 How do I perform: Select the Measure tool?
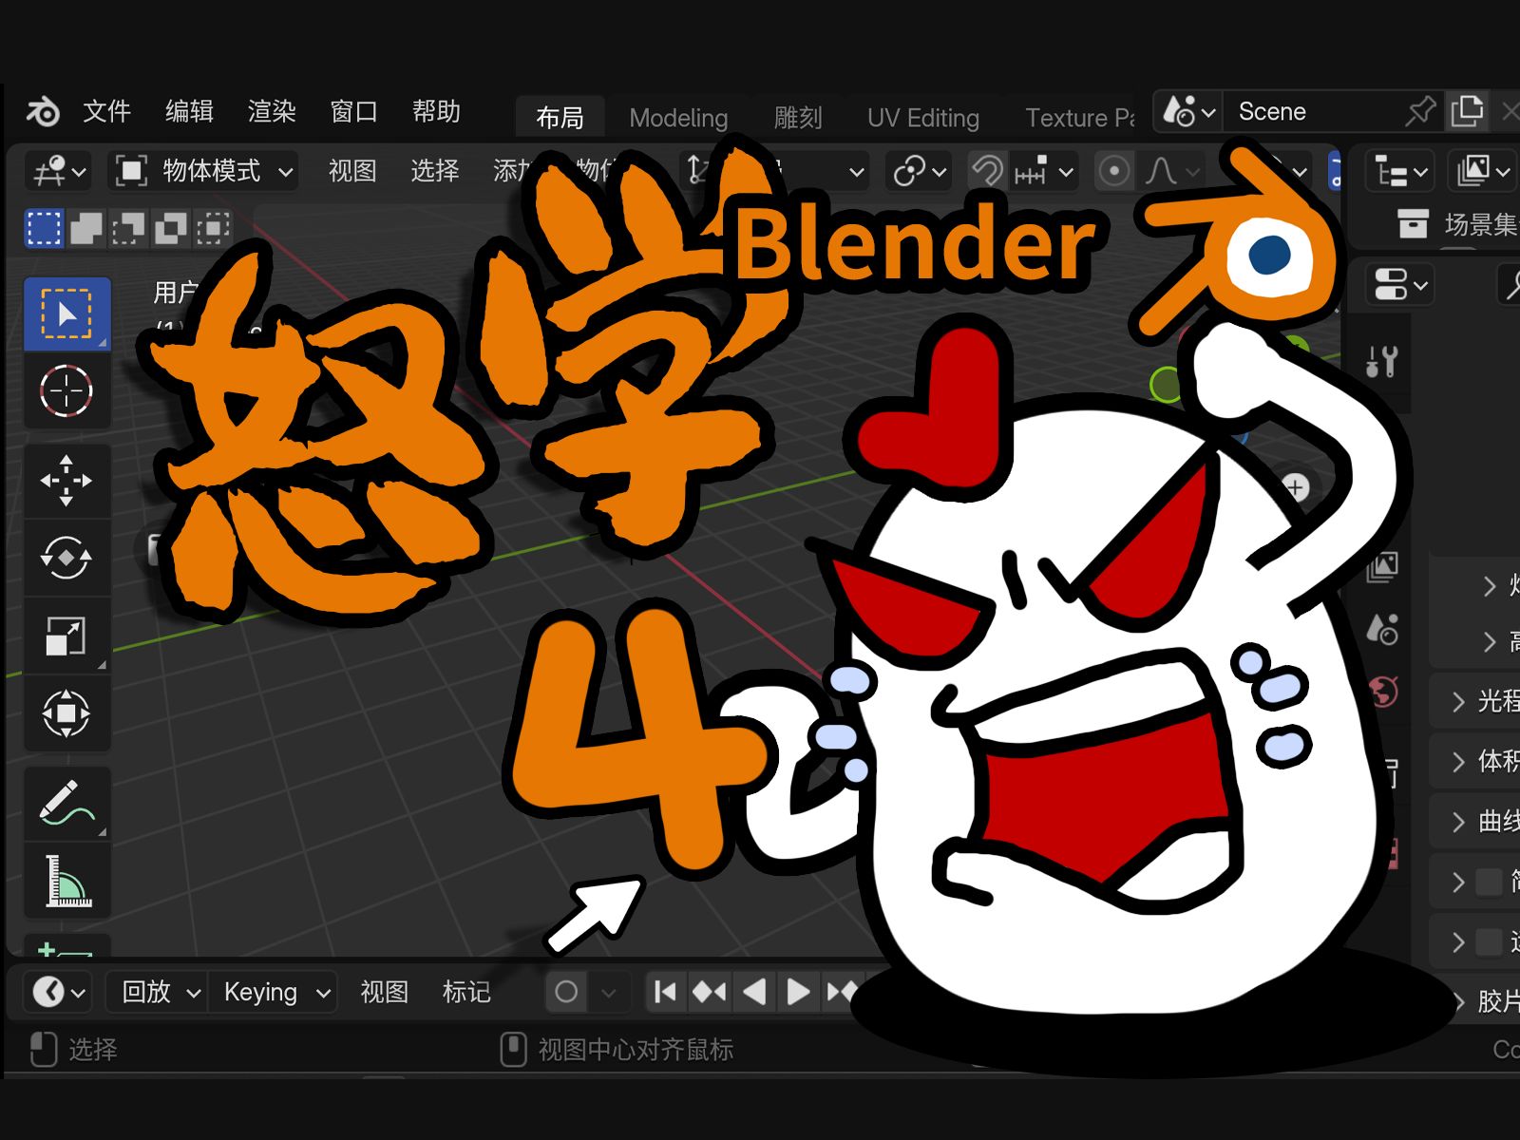[66, 881]
